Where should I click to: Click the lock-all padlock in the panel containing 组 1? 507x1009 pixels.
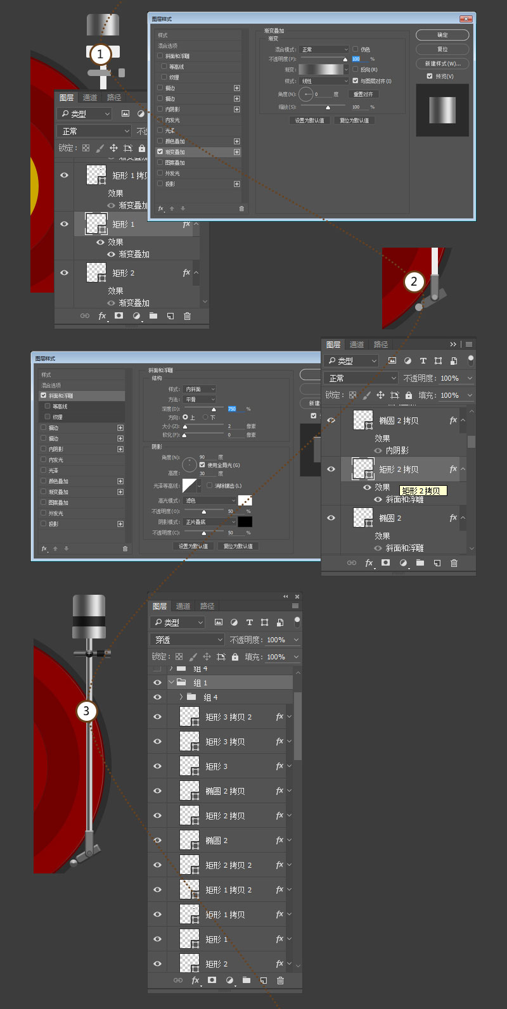(235, 657)
